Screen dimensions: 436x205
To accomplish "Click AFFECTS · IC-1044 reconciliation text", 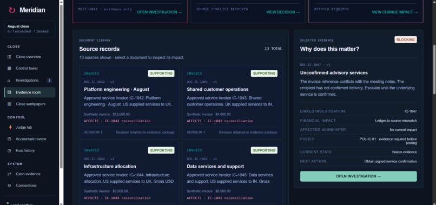I will coord(117,198).
